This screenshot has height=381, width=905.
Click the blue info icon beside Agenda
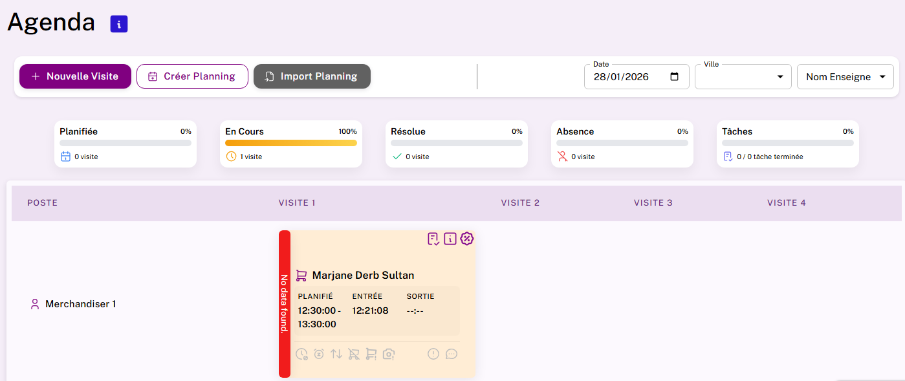119,24
